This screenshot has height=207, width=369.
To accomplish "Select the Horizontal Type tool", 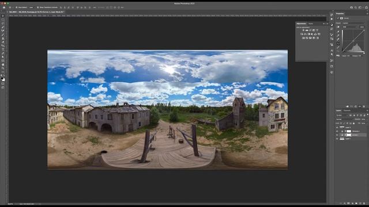I will click(x=3, y=49).
